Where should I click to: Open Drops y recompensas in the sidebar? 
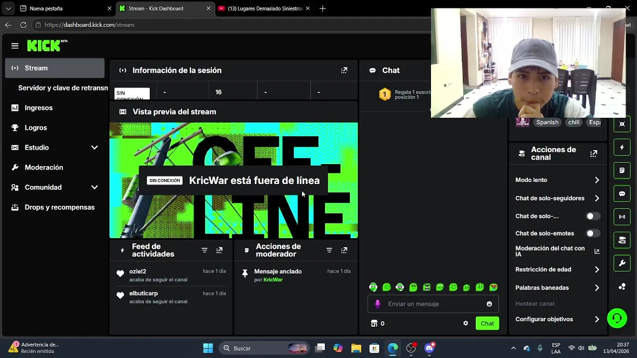pyautogui.click(x=55, y=207)
